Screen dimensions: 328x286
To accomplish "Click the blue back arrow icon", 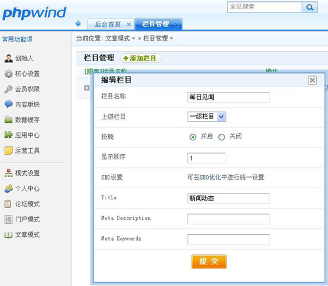I will (x=78, y=24).
